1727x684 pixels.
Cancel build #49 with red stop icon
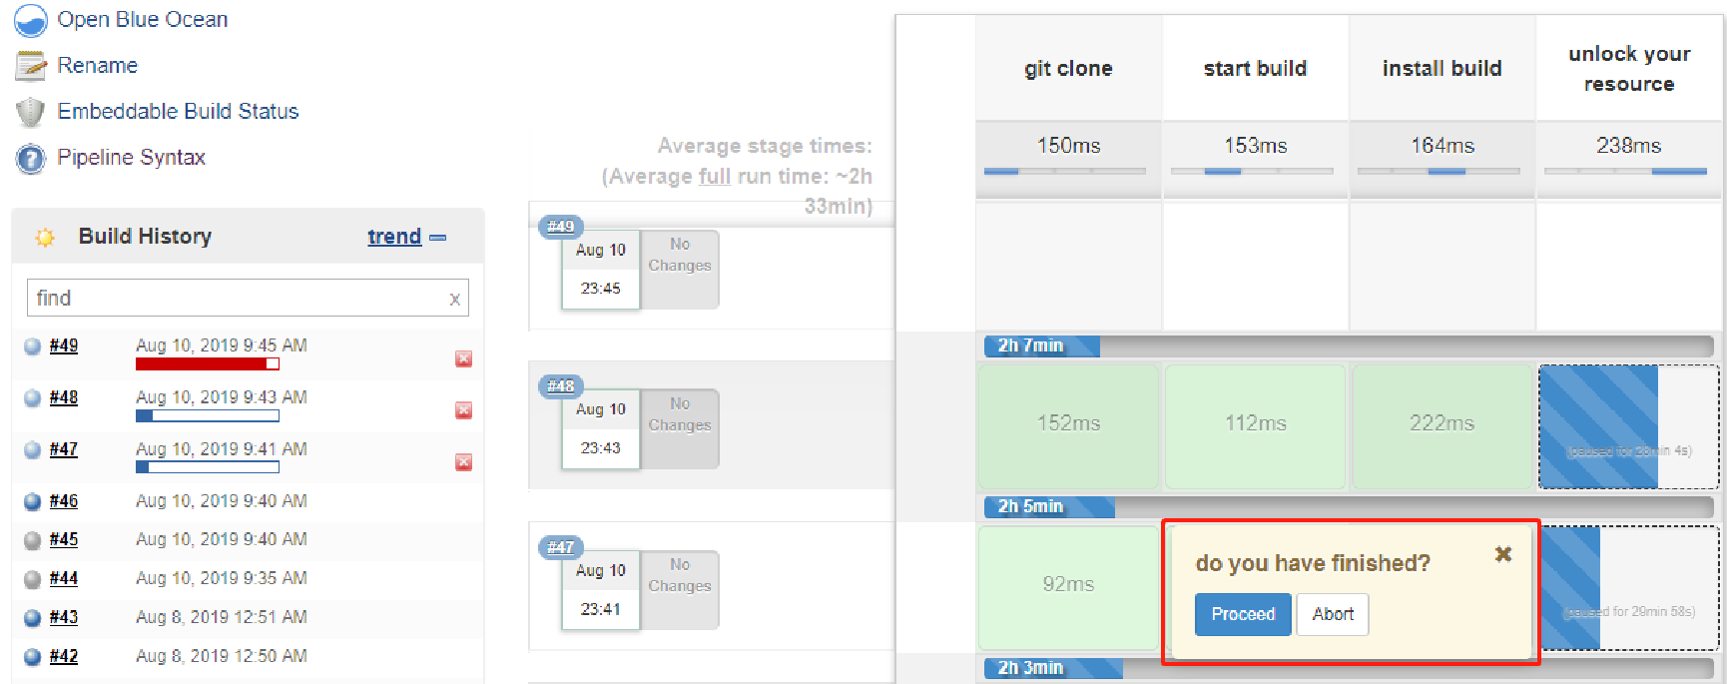(x=463, y=358)
